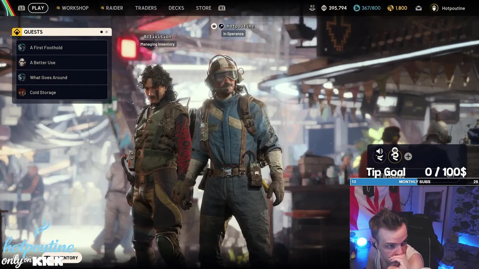479x269 pixels.
Task: Click the QUESTS panel title
Action: pyautogui.click(x=33, y=32)
